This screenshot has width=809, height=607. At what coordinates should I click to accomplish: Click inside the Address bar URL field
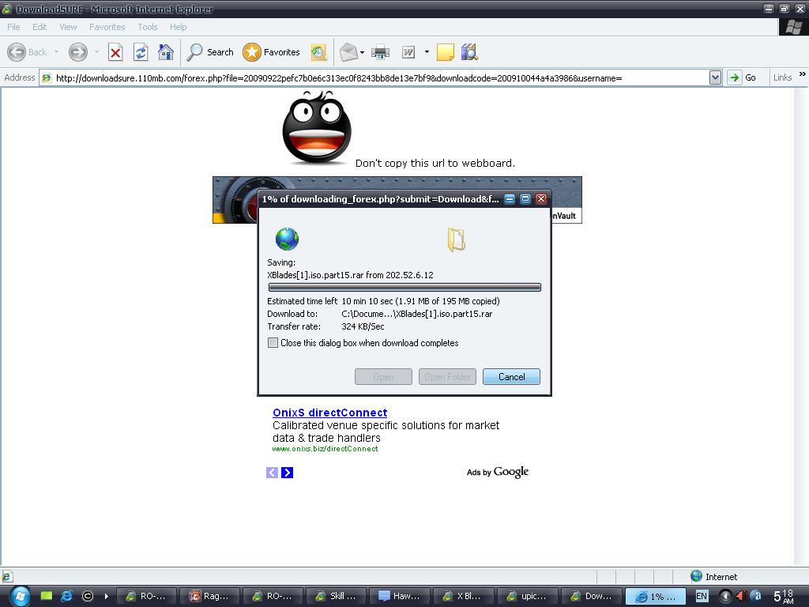point(379,78)
